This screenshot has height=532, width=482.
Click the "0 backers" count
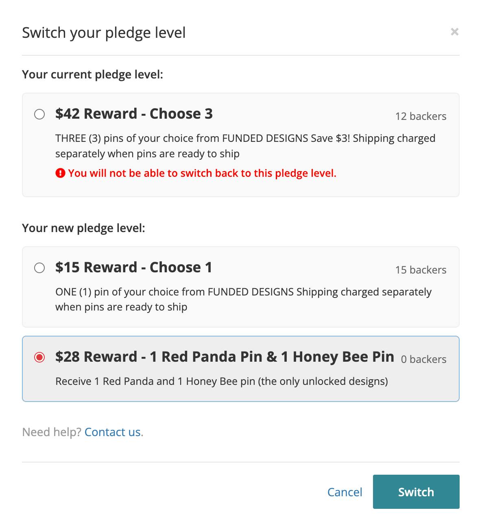click(423, 360)
